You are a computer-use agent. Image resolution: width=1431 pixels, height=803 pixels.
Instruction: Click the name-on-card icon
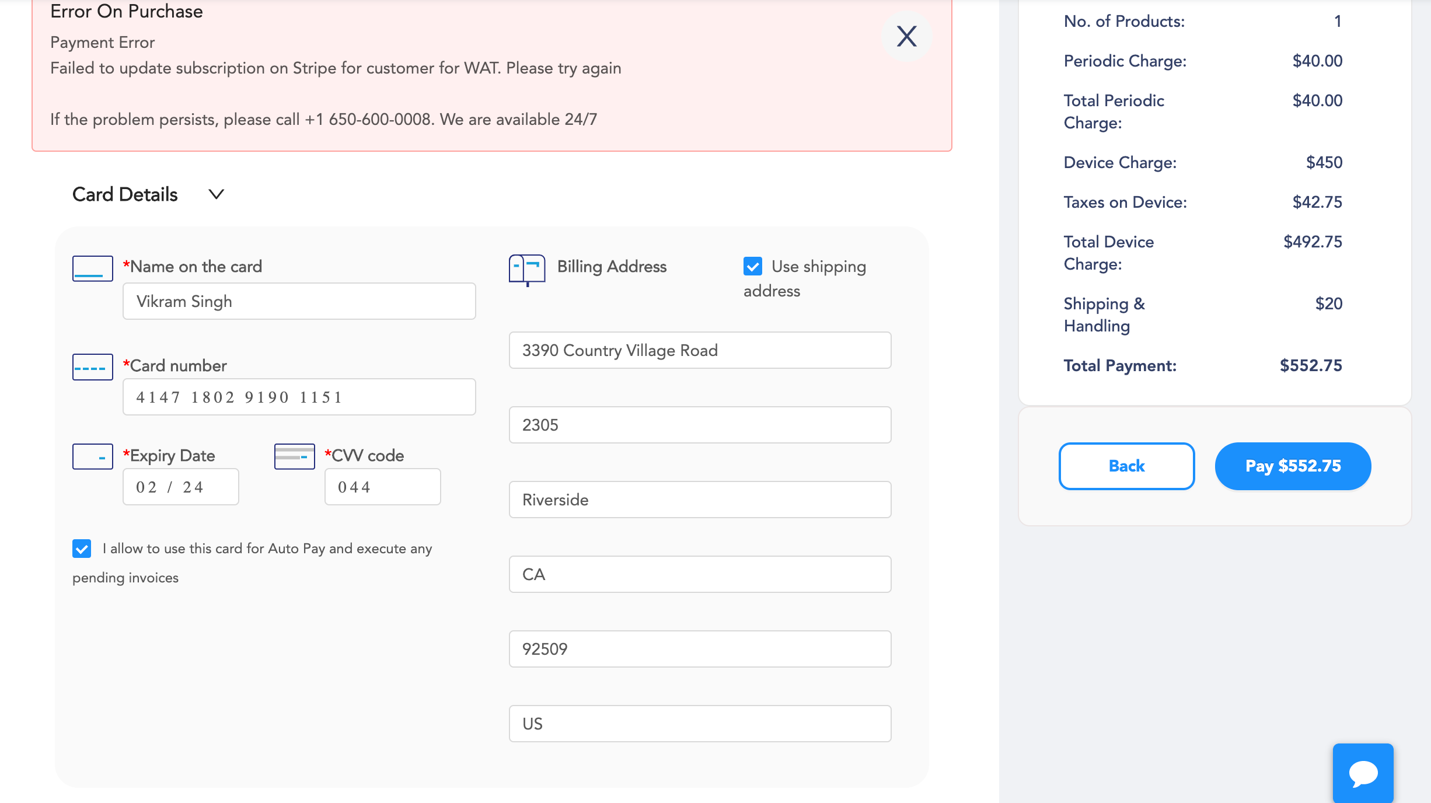pos(92,268)
